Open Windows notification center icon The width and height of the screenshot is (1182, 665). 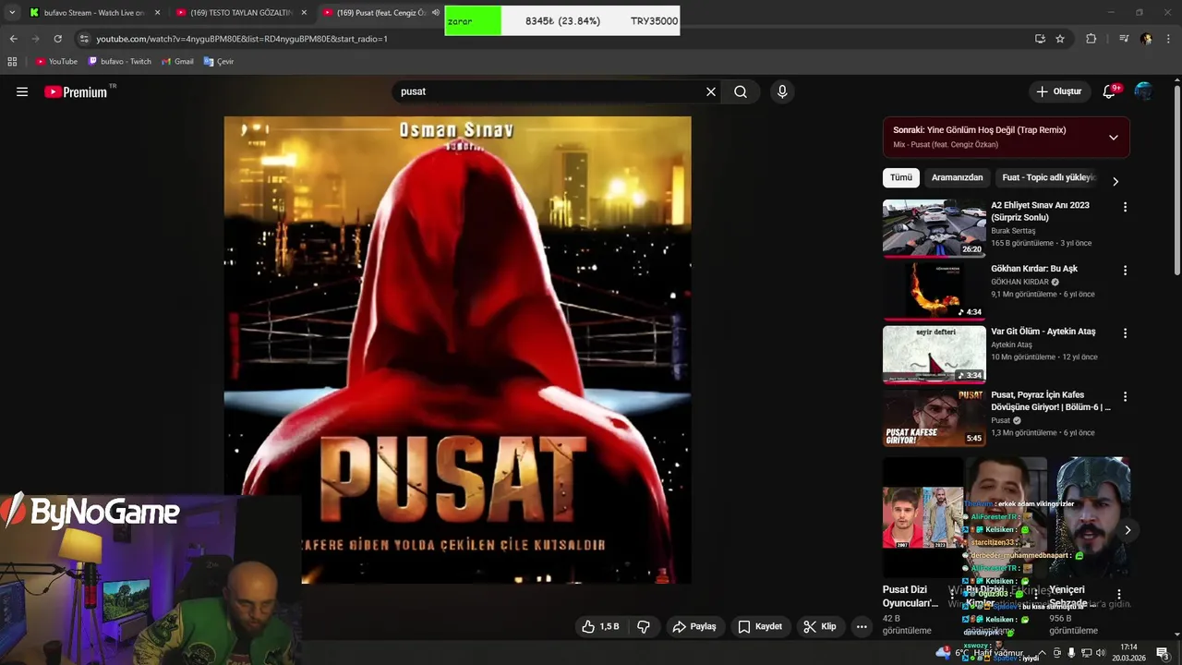click(x=1163, y=653)
